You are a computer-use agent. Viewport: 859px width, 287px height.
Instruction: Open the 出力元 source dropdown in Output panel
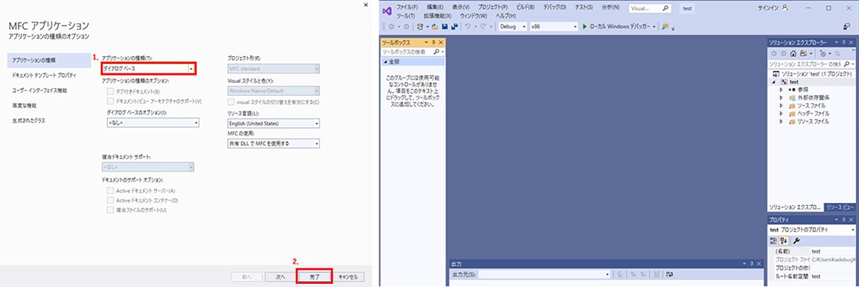point(544,275)
